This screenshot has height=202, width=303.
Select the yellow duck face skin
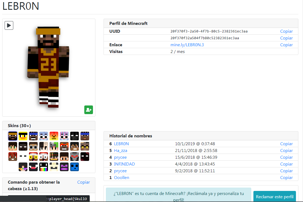[23, 136]
